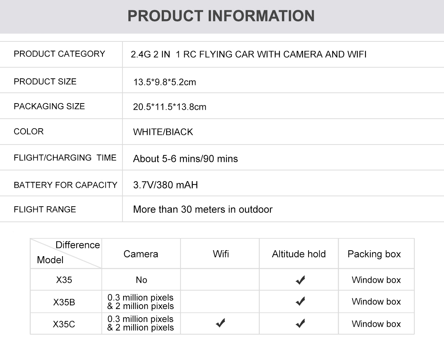Click the X35 Window box cell
Screen dimensions: 444x346
point(376,280)
